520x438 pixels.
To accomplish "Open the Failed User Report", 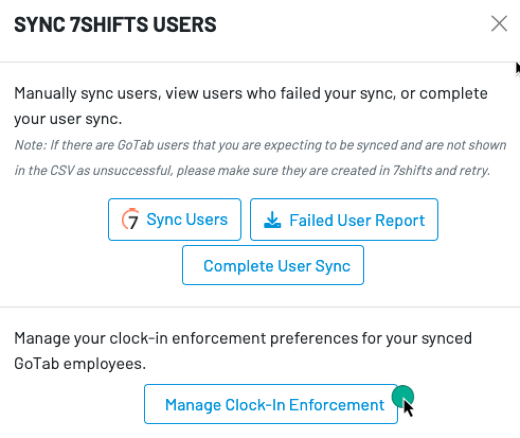I will click(344, 220).
